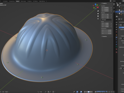
Task: Open Texture properties checker icon
Action: [x=117, y=52]
